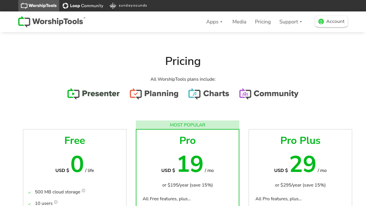Screen dimensions: 366x206
Task: Open the Media menu item
Action: point(239,22)
